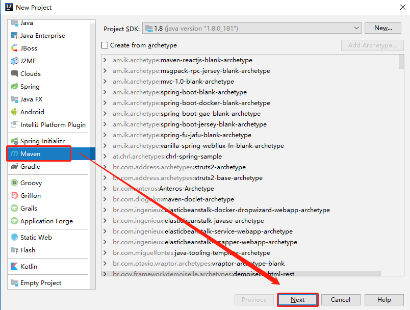Select struts2-base-archetype row
Viewport: 410px width, 310px height.
(x=250, y=178)
